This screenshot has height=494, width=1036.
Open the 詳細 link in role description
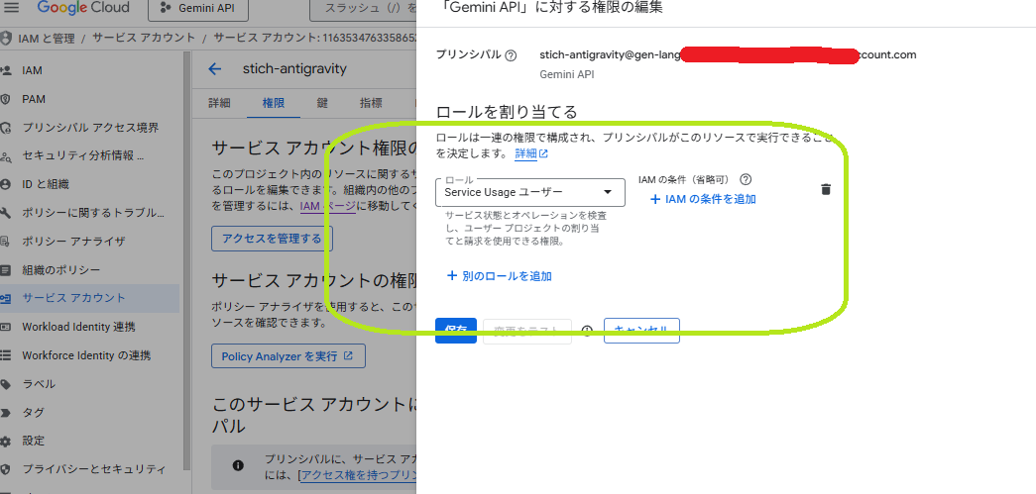click(x=530, y=154)
